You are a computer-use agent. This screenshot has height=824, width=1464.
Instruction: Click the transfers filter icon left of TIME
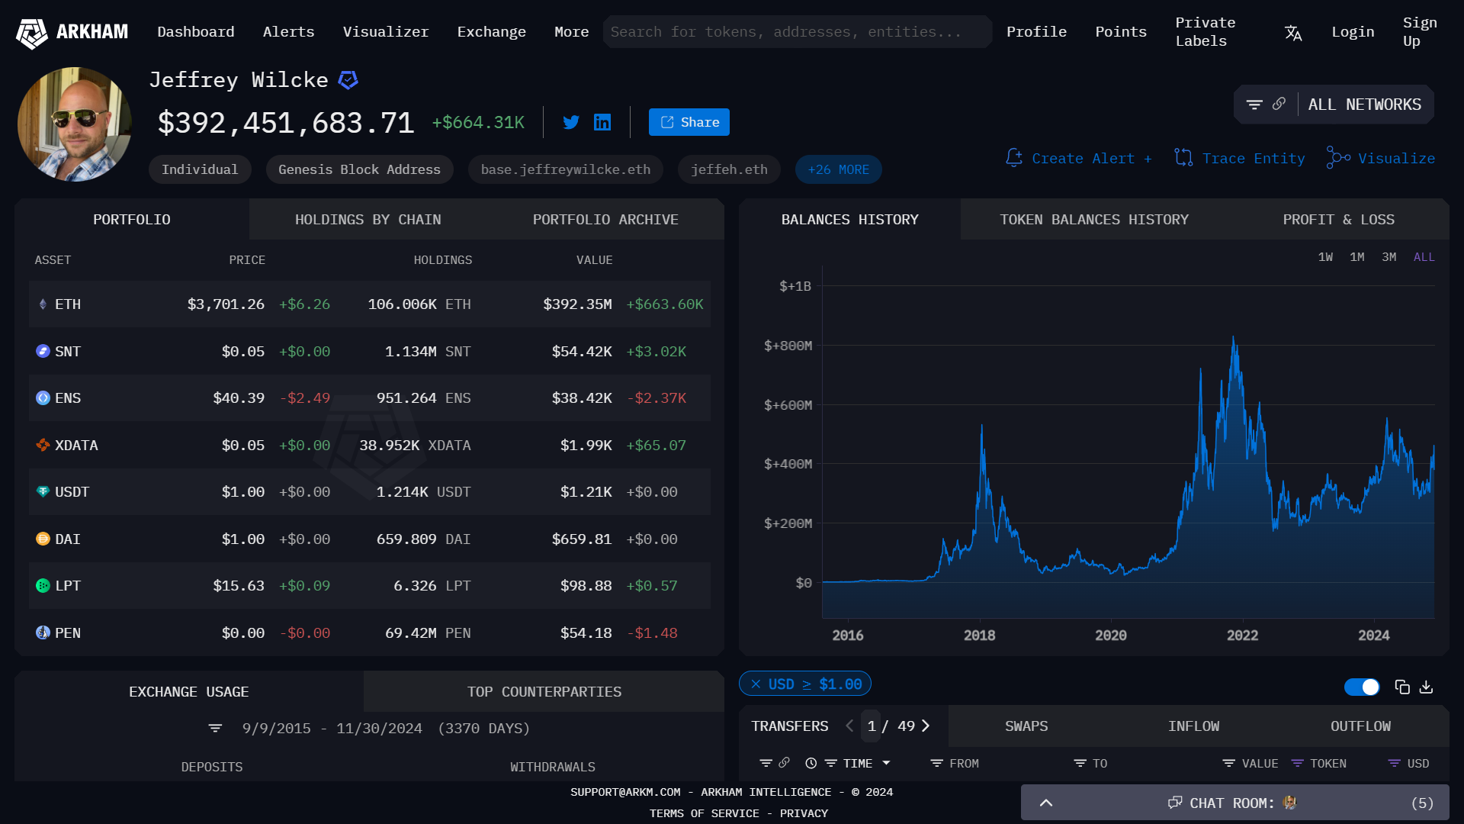tap(766, 763)
